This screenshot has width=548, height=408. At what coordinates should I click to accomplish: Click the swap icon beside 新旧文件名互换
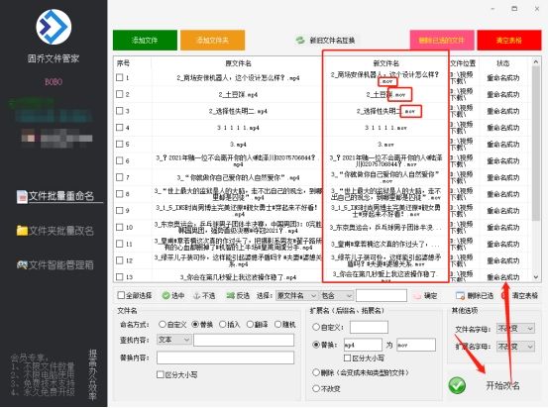pos(300,41)
